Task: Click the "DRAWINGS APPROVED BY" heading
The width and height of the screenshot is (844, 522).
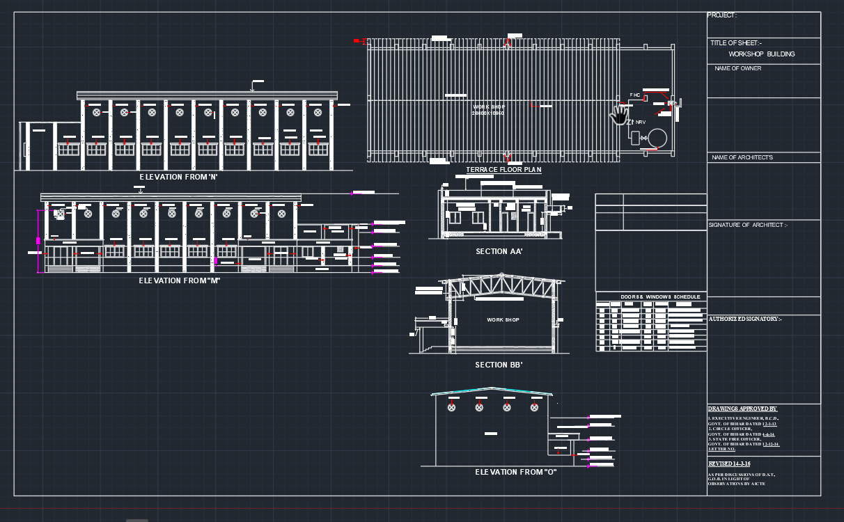Action: pyautogui.click(x=743, y=409)
